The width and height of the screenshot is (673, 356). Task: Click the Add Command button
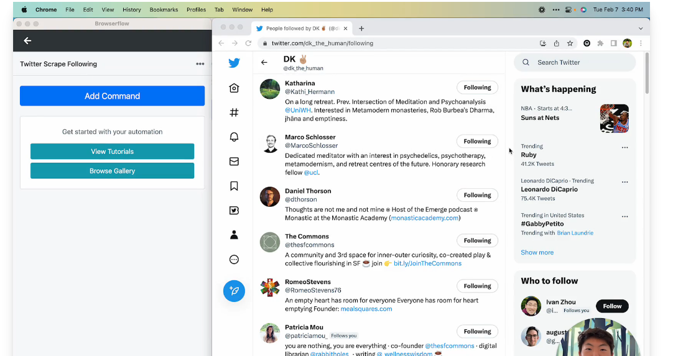click(112, 96)
